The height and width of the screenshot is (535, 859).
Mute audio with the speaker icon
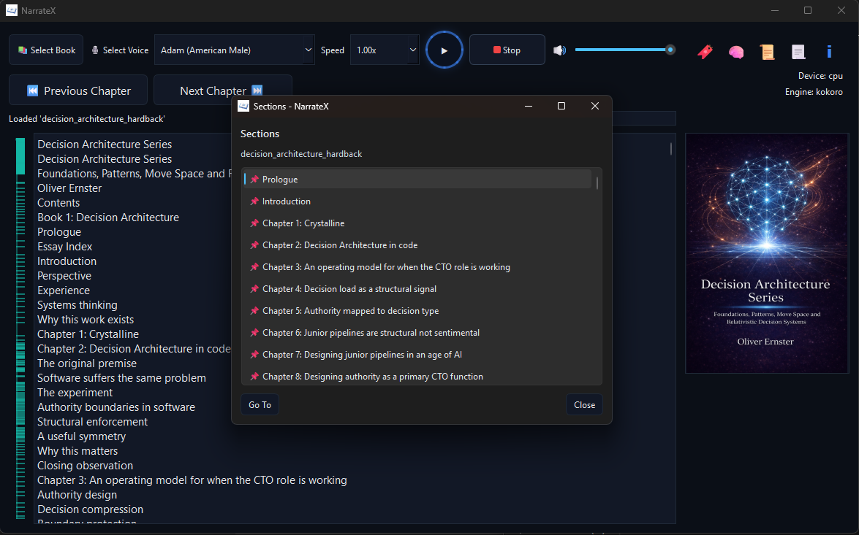click(559, 50)
